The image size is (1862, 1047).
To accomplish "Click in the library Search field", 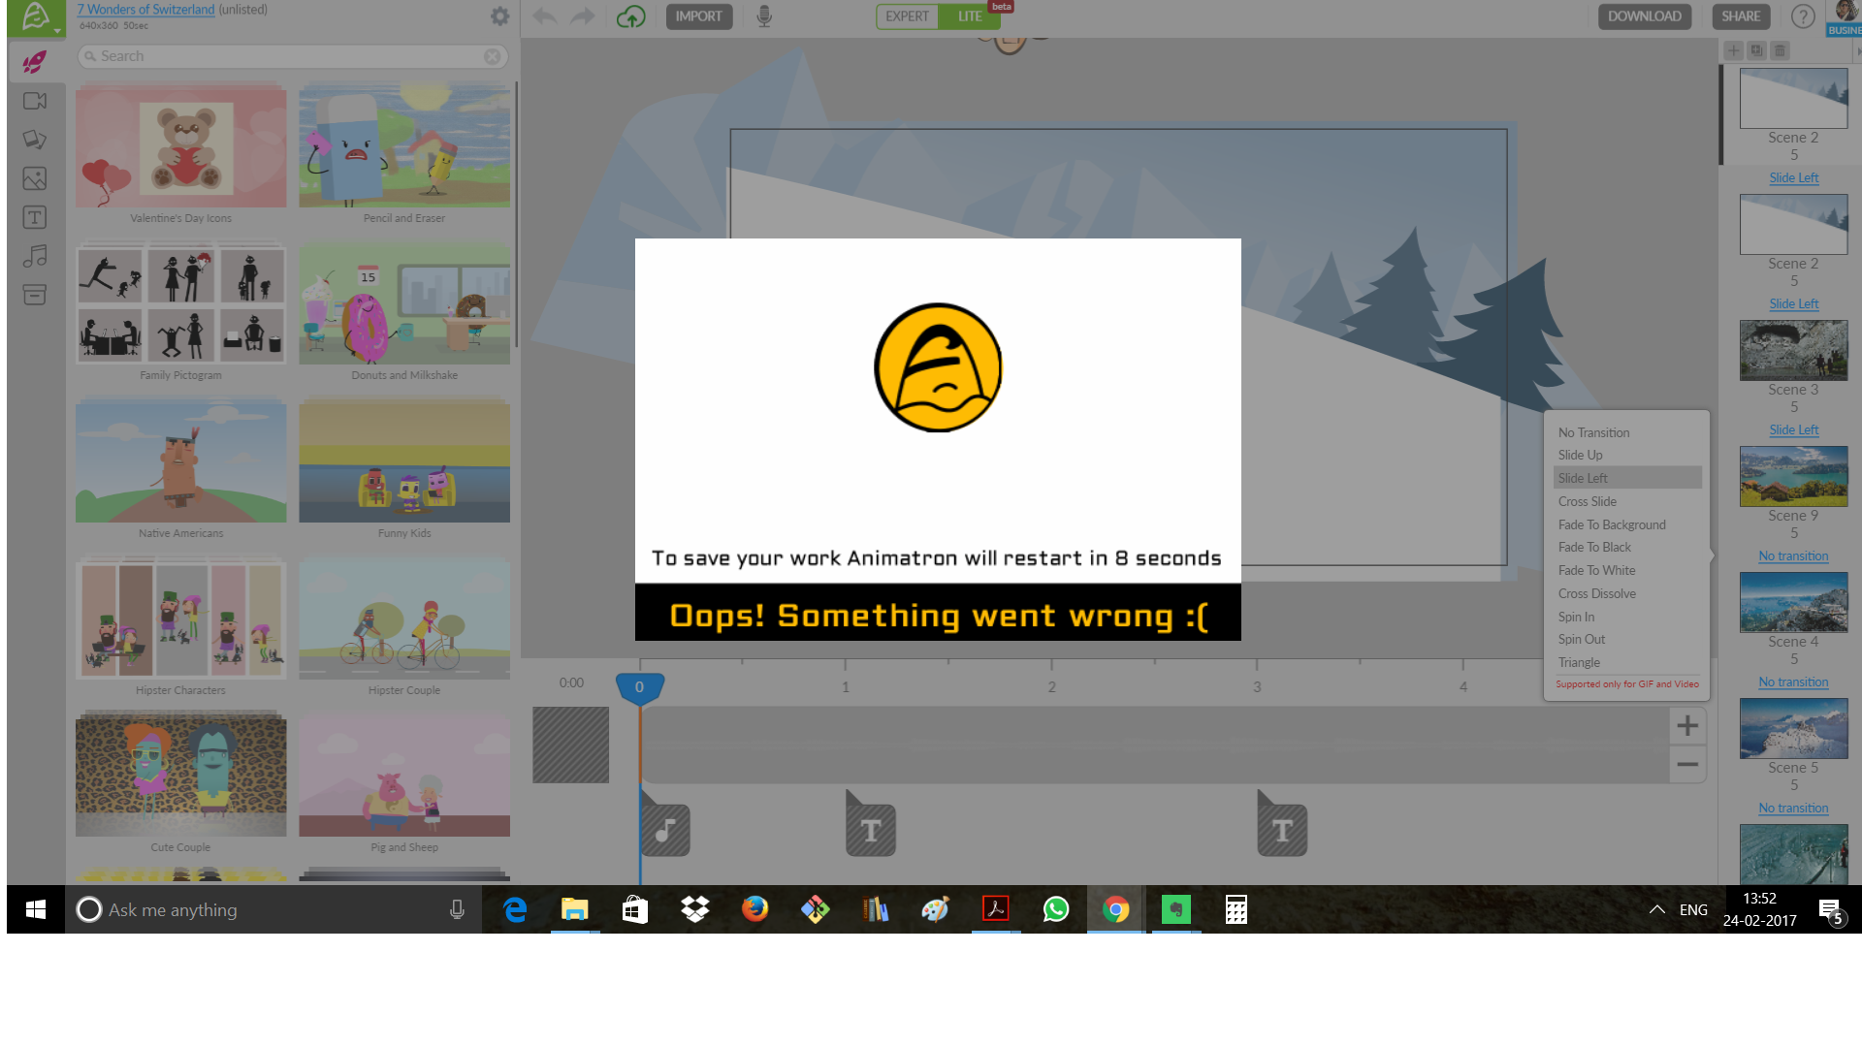I will click(x=291, y=56).
